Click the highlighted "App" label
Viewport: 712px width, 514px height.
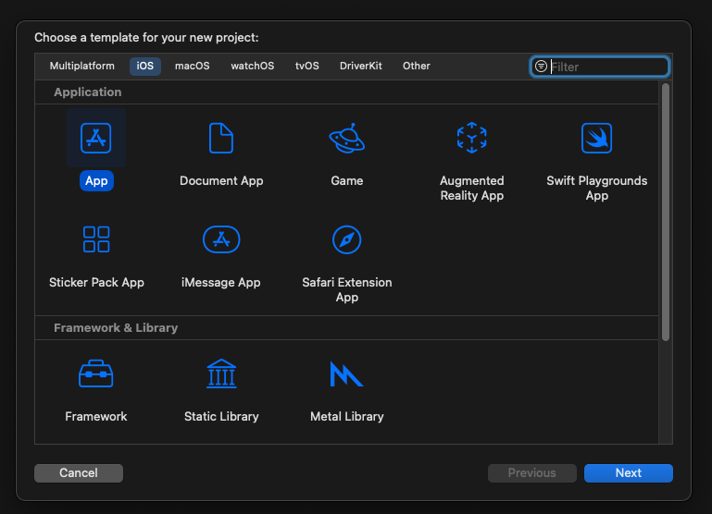click(x=96, y=181)
